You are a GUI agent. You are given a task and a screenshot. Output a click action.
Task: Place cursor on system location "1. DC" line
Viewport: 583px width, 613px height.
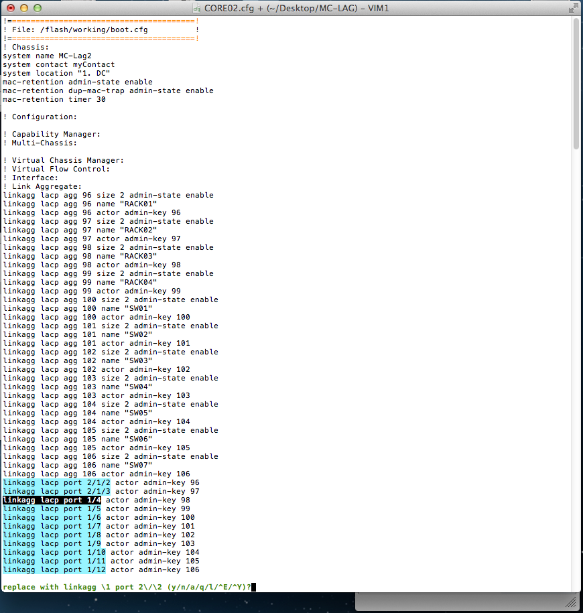[x=56, y=73]
